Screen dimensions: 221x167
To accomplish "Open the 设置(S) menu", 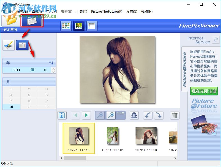I will pyautogui.click(x=132, y=12).
